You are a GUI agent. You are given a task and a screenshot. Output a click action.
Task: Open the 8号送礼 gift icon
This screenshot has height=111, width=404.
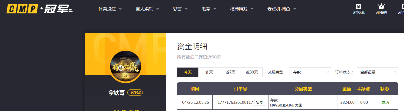pos(359,9)
